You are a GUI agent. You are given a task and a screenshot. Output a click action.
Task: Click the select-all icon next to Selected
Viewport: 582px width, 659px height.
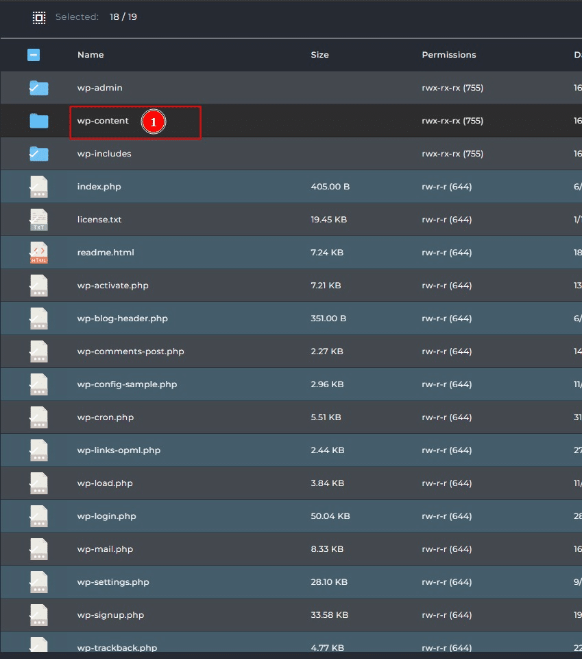[39, 17]
